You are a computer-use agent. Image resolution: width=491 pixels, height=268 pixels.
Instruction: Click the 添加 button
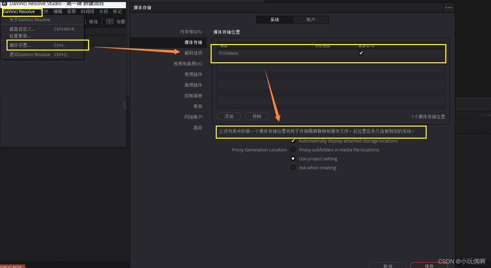coord(229,116)
